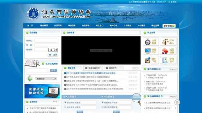Go to the 首页 nav item
Viewport: 202px width, 113px height.
point(30,26)
